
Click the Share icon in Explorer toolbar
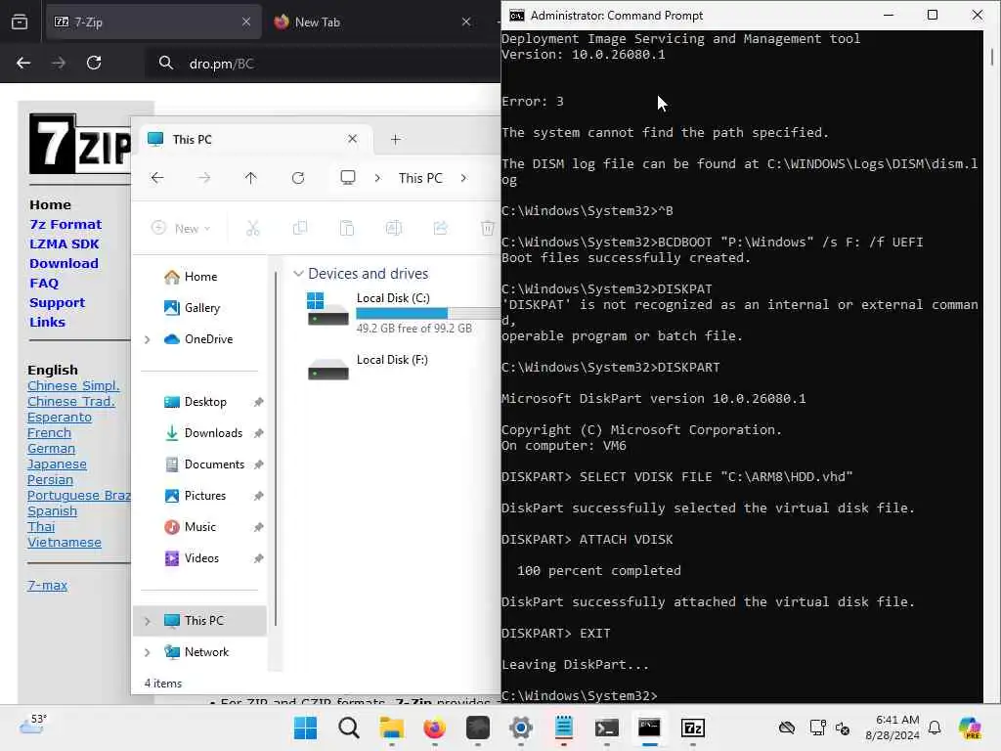[x=441, y=228]
